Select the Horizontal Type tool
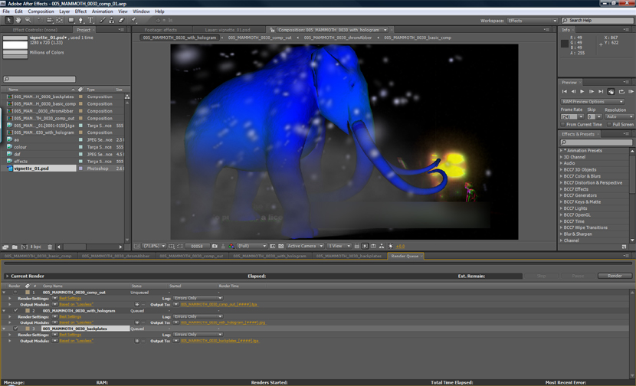This screenshot has width=636, height=386. (x=90, y=20)
